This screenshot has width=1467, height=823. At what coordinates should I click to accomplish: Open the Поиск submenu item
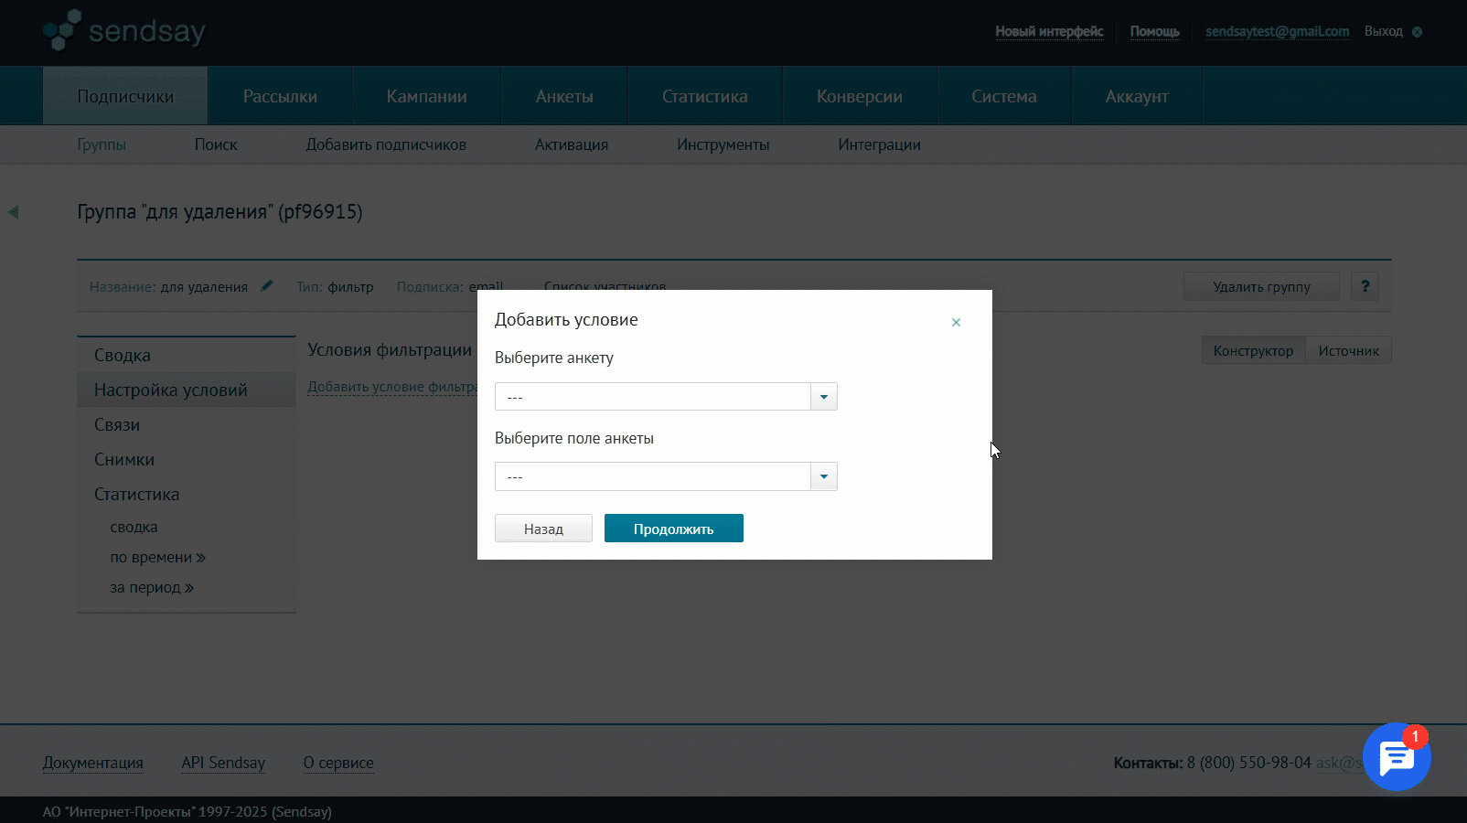[216, 144]
